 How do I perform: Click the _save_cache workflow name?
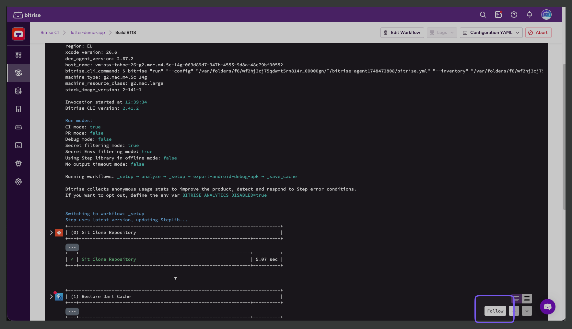(x=282, y=176)
